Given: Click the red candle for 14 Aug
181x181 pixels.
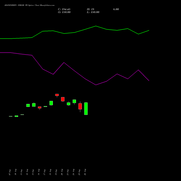Looking at the screenshot, I should click(x=39, y=108).
